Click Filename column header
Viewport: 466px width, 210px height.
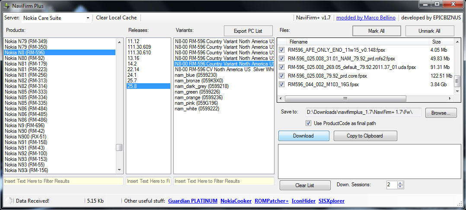(x=357, y=42)
